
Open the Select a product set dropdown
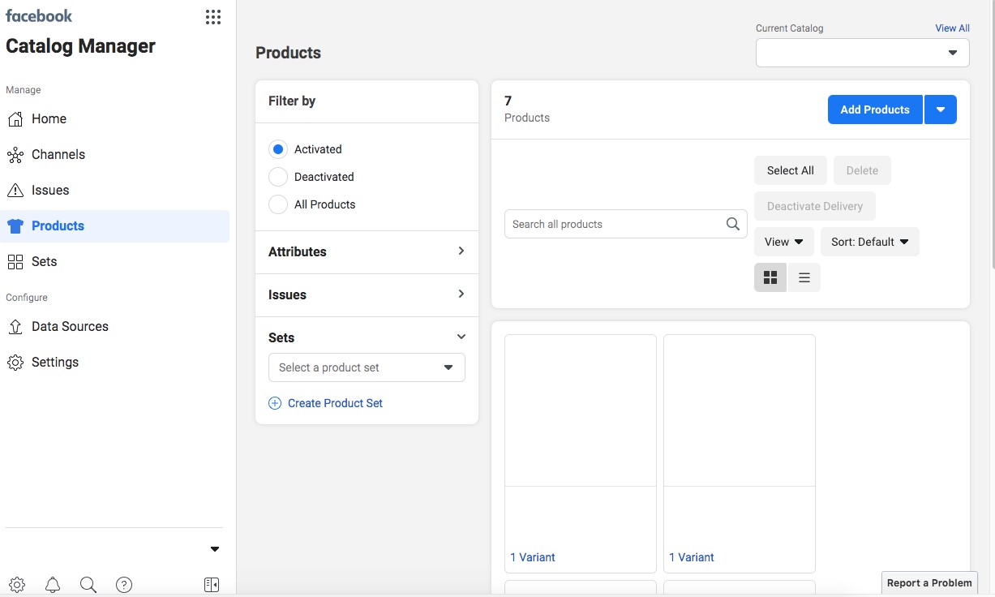click(x=367, y=367)
